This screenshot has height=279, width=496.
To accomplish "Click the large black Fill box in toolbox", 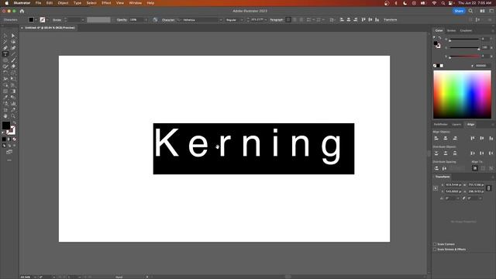I will (6, 126).
